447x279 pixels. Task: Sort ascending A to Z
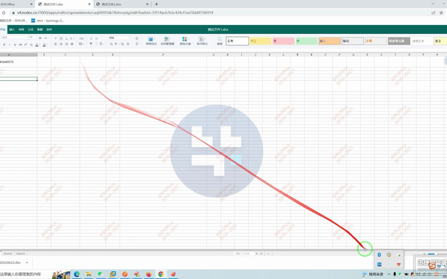pos(91,38)
